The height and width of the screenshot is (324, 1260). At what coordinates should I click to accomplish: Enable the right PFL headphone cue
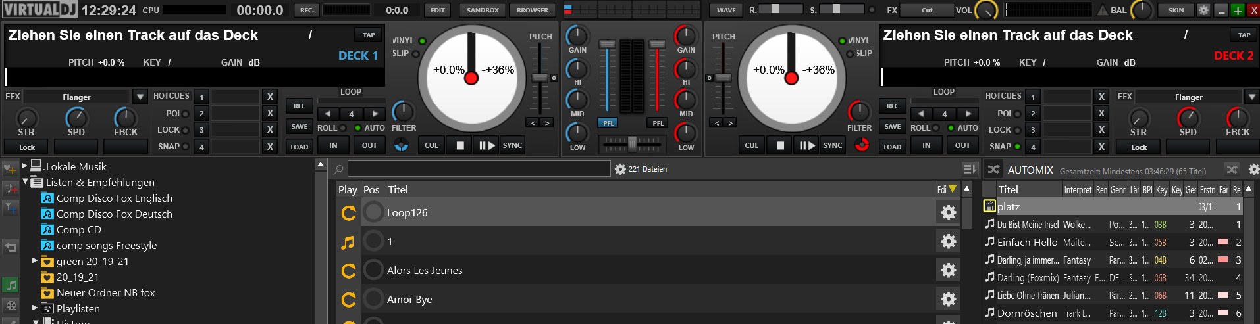[x=658, y=123]
